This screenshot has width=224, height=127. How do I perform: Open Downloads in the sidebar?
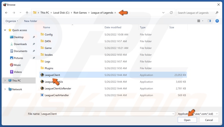tap(20, 44)
